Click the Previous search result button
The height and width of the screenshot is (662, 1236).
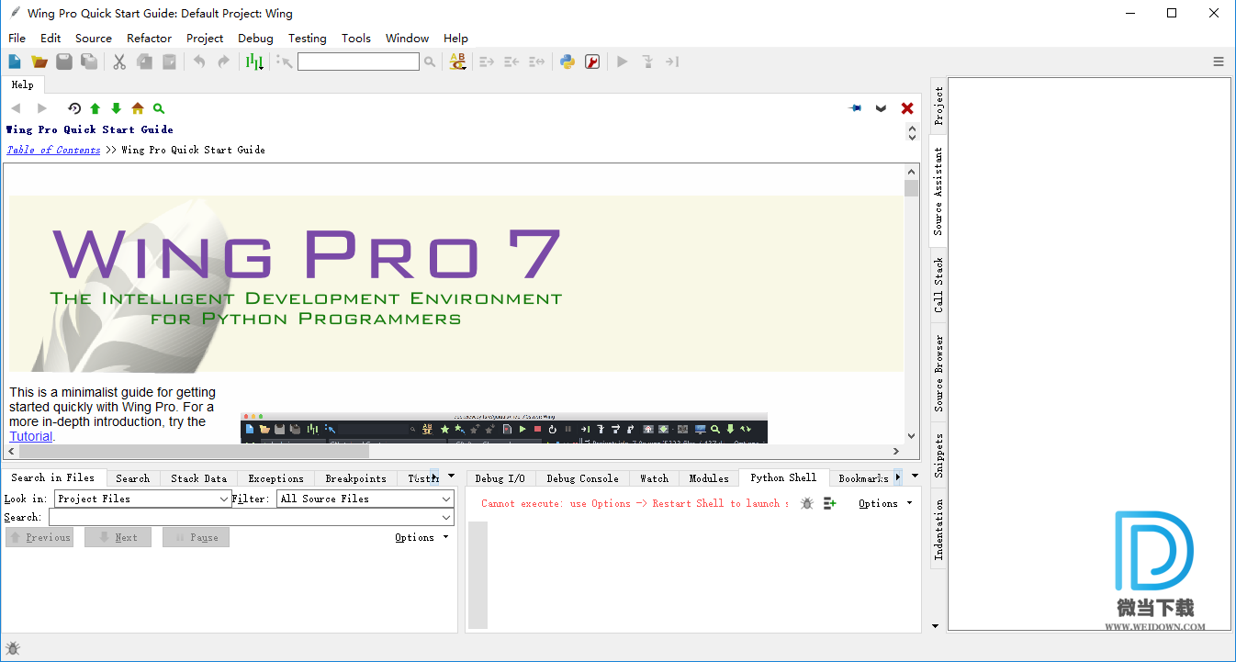[39, 537]
